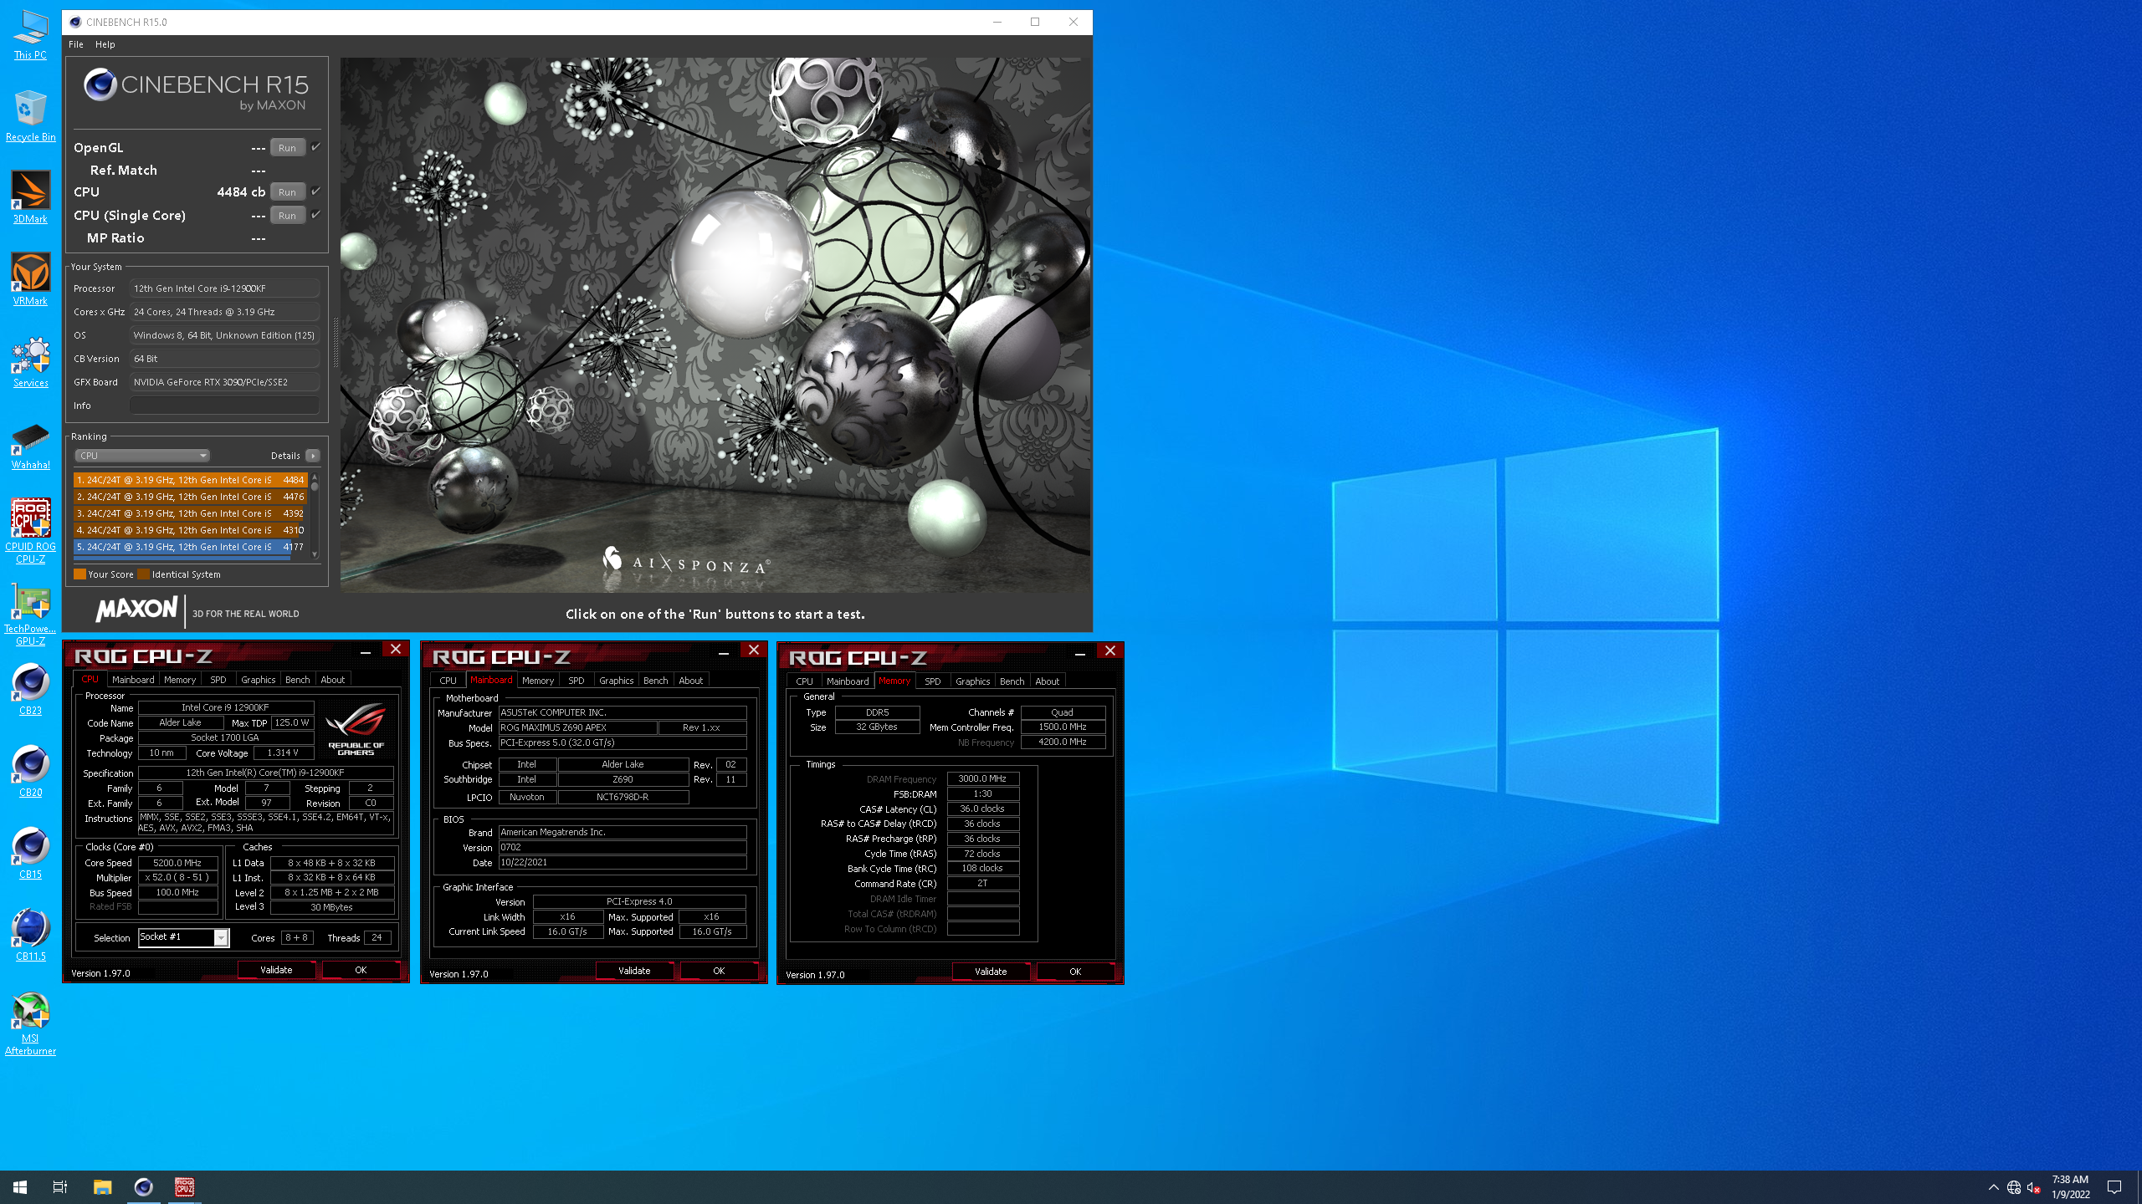Click the Republic of Gamers logo

click(356, 728)
